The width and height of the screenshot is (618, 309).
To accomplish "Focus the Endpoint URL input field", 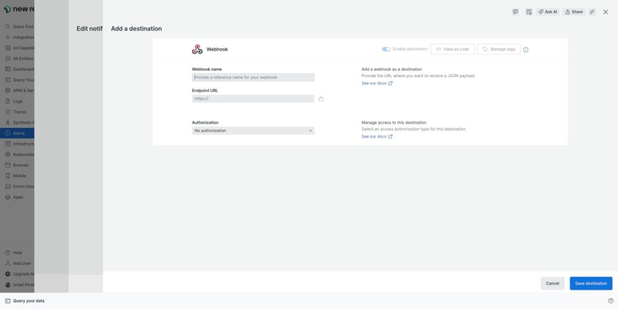I will 253,98.
